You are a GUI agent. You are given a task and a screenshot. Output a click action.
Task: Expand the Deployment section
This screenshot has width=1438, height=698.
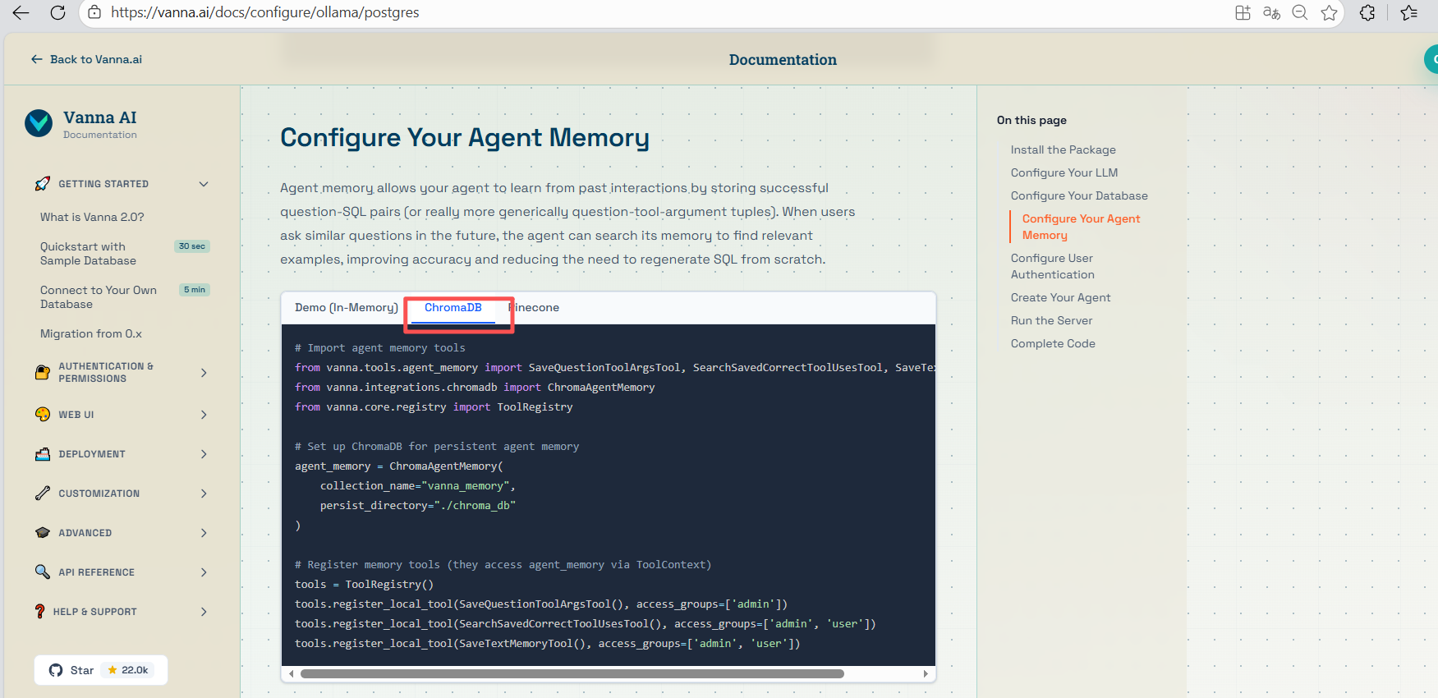coord(204,454)
